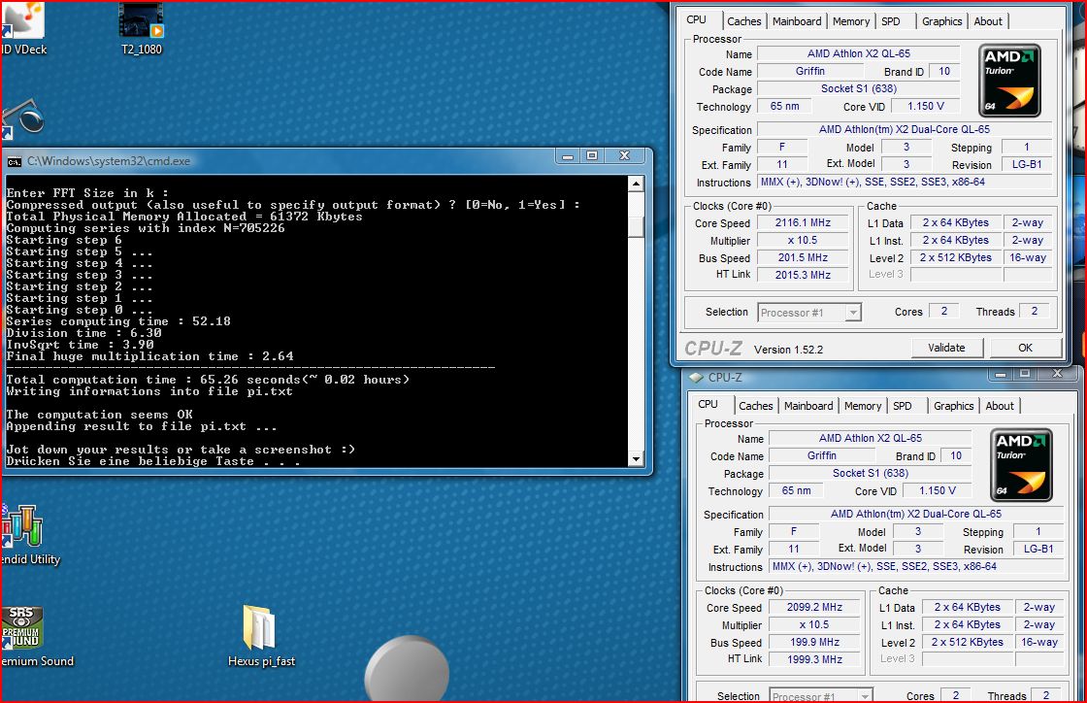Click Specification field in lower CPU-Z
This screenshot has height=703, width=1087.
(916, 514)
